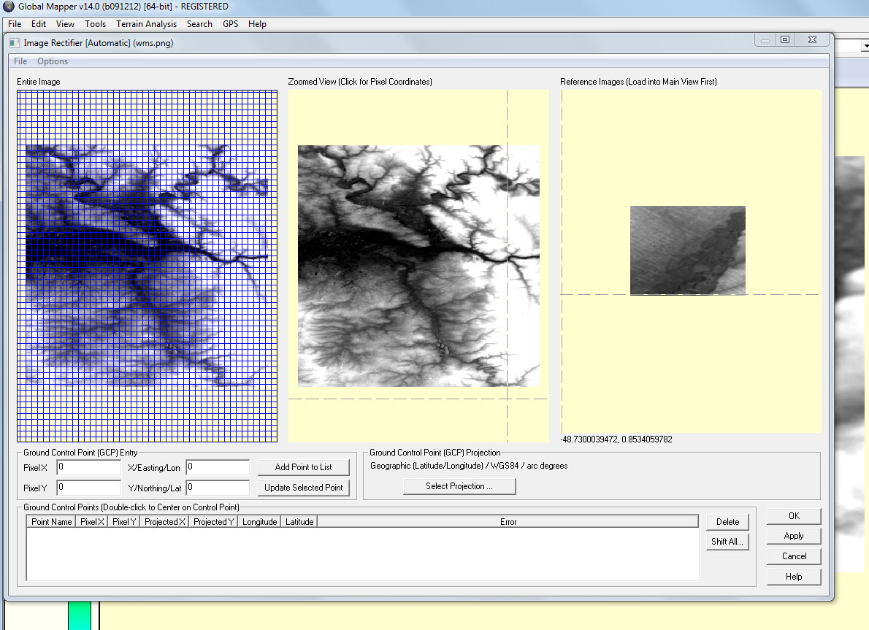Click the Cancel button in the rectifier dialog
The width and height of the screenshot is (869, 630).
794,556
